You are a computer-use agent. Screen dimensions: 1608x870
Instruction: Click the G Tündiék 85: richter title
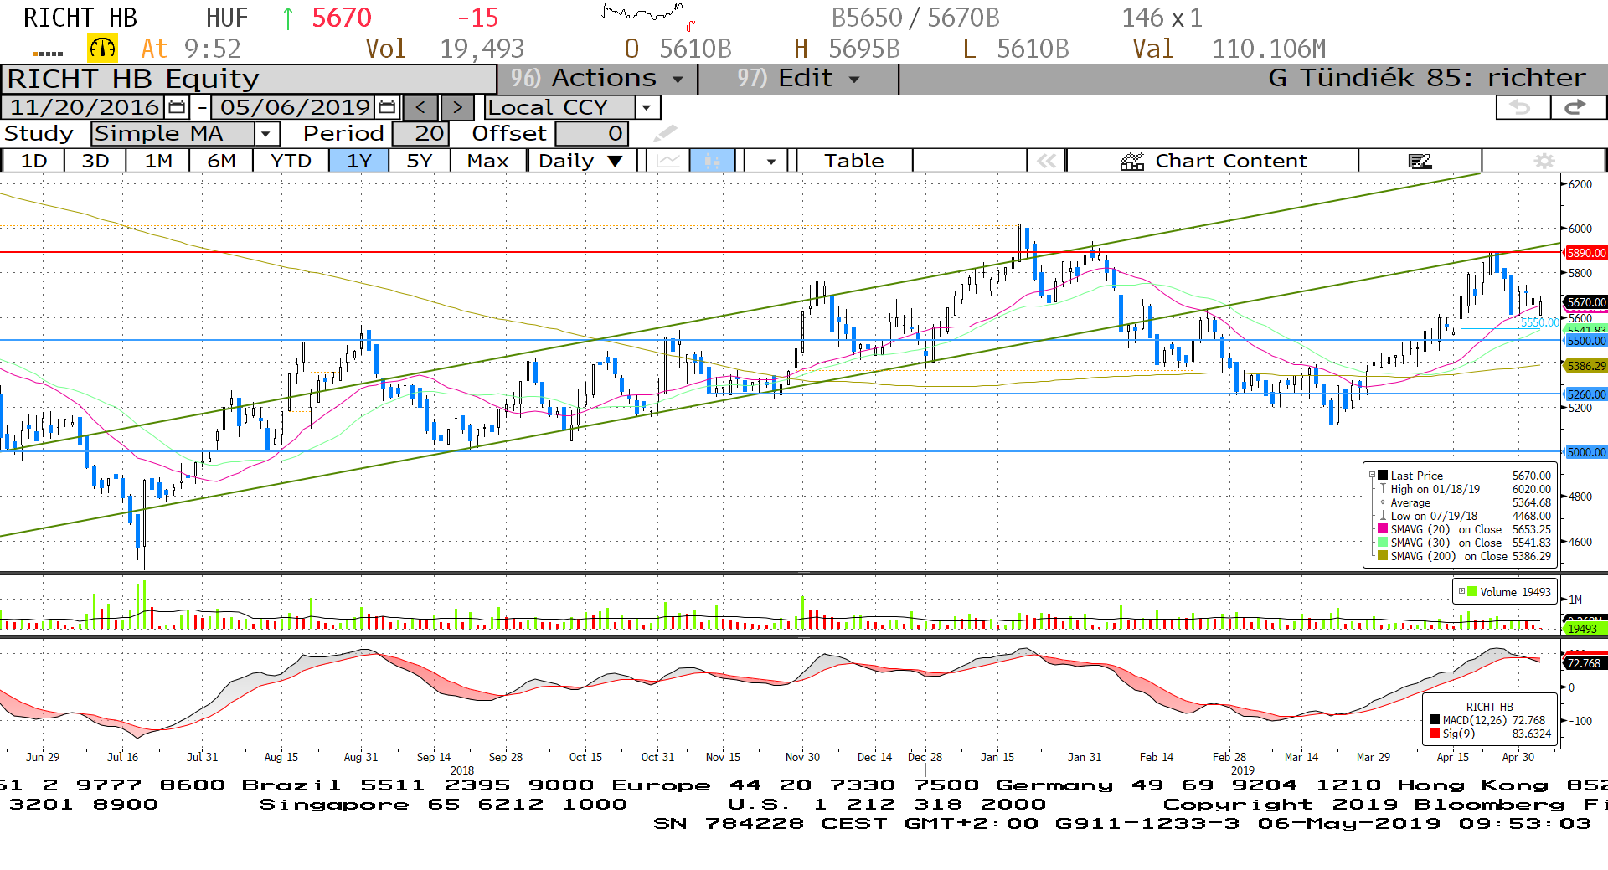1427,78
